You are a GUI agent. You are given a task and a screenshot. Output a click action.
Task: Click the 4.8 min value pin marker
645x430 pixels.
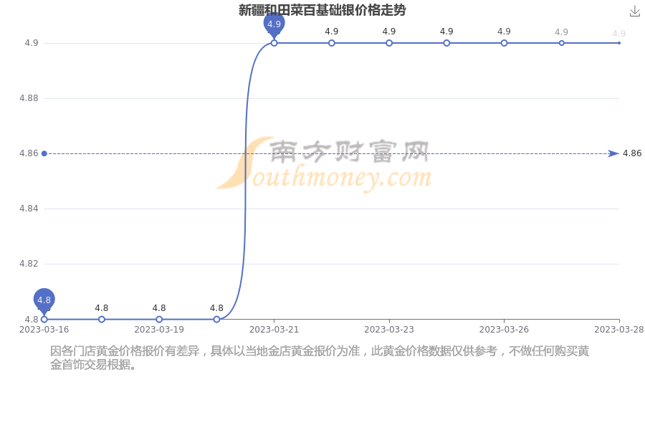click(44, 302)
